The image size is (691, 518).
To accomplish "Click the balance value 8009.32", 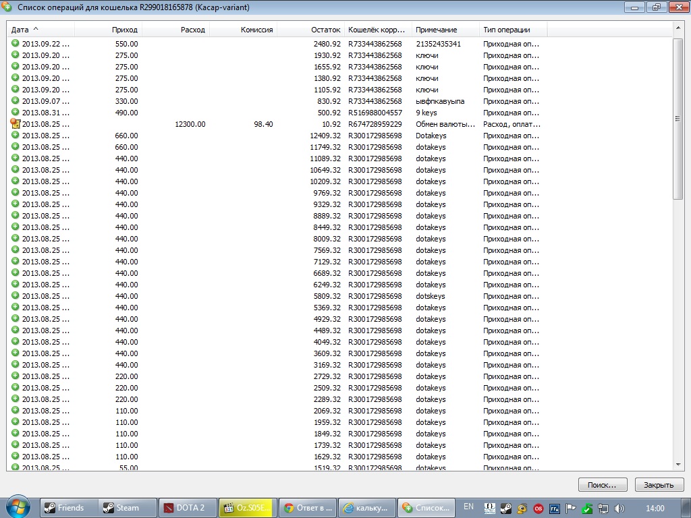I will [327, 238].
